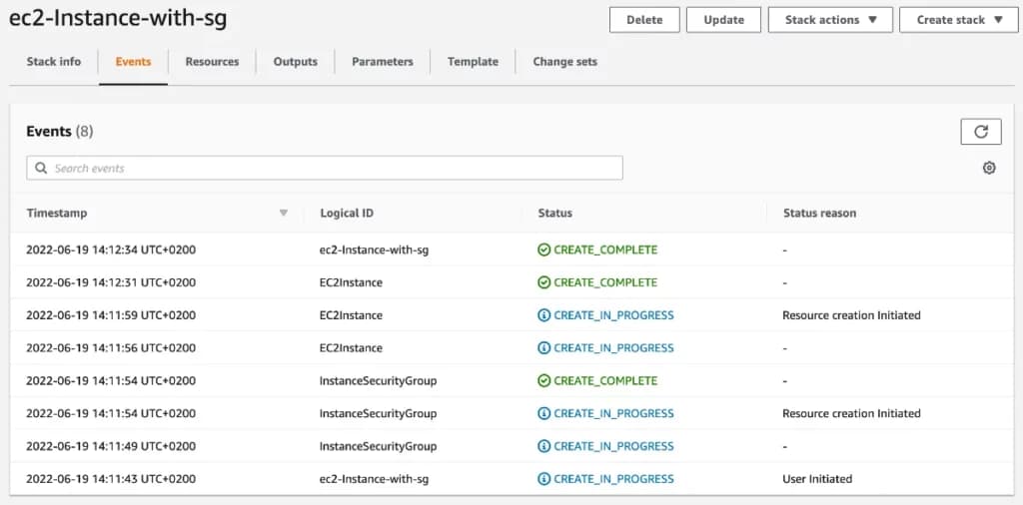Screen dimensions: 1023x505
Task: Click the refresh events icon button
Action: pyautogui.click(x=980, y=132)
